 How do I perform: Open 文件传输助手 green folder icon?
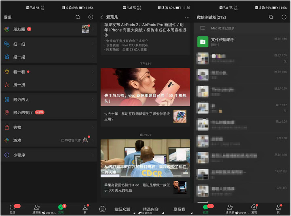202,42
